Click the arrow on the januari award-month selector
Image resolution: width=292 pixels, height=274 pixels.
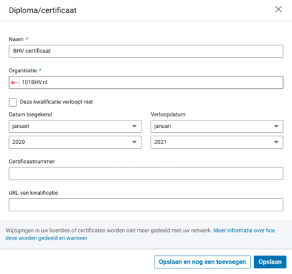tap(135, 126)
